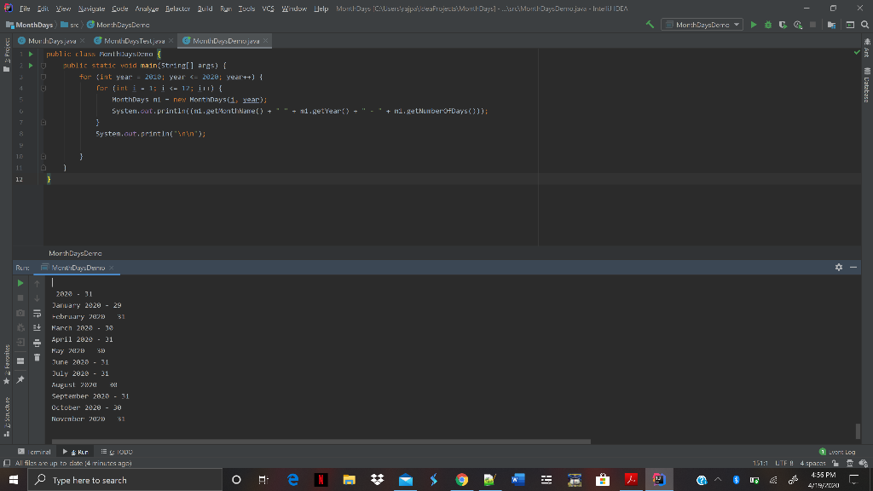Pin the Run tab with the pin icon

point(20,378)
